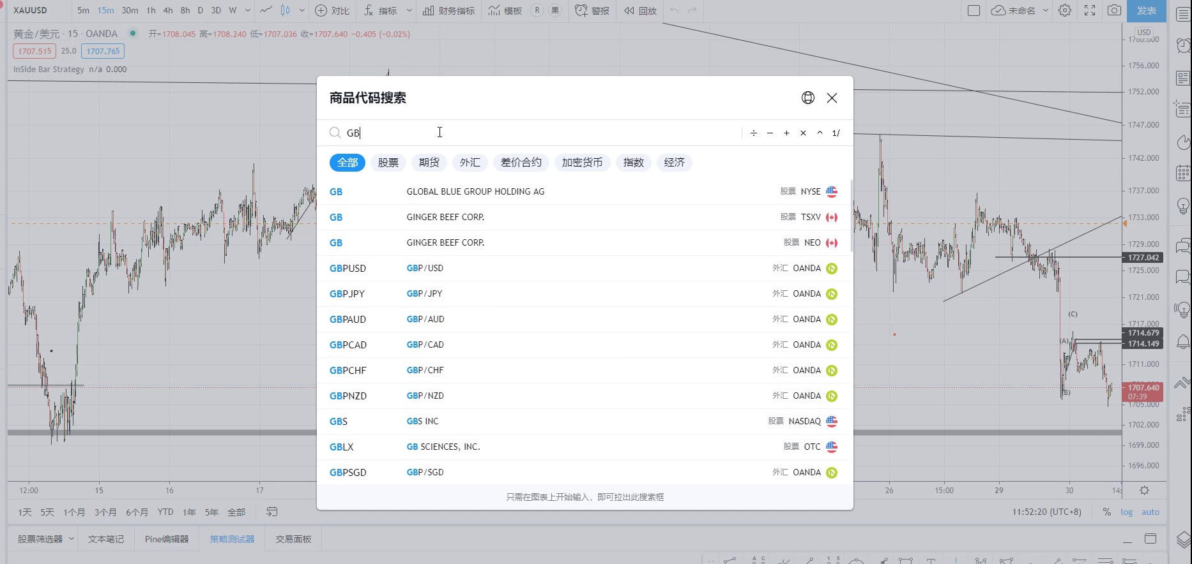Image resolution: width=1192 pixels, height=564 pixels.
Task: Create a new alert (警报)
Action: pos(592,10)
